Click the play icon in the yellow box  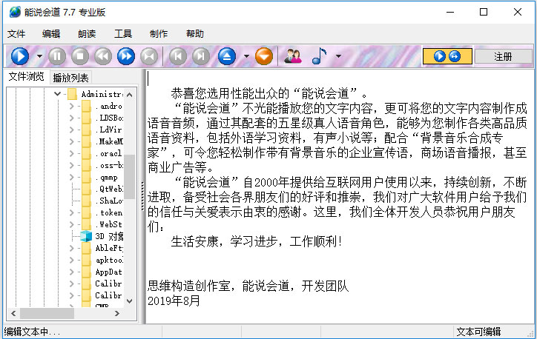pos(440,56)
